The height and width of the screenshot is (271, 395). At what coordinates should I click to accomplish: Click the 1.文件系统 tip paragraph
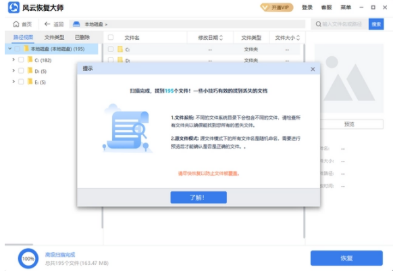click(236, 121)
